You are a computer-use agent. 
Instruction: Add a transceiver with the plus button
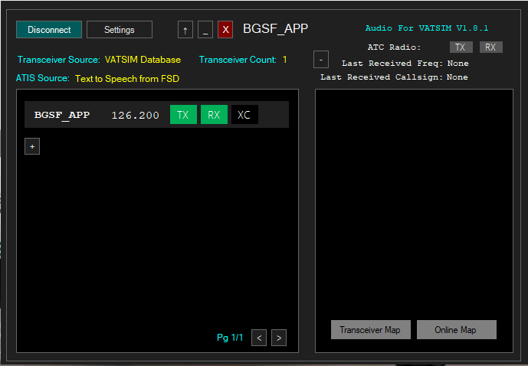pos(32,146)
